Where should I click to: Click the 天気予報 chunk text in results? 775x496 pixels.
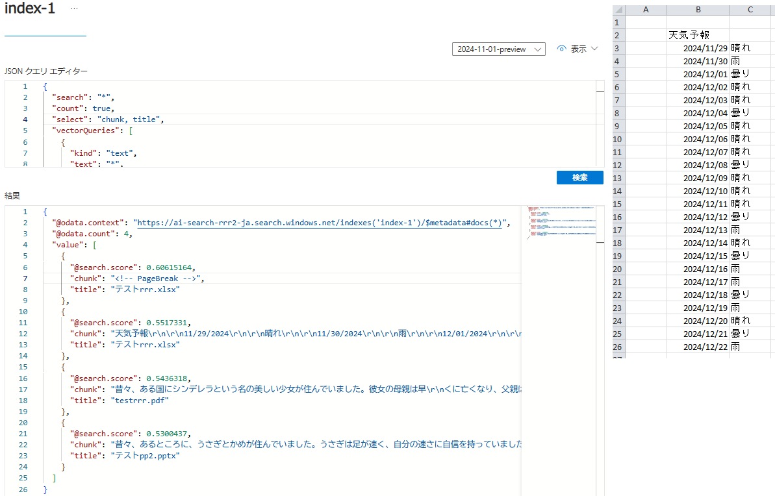coord(316,334)
